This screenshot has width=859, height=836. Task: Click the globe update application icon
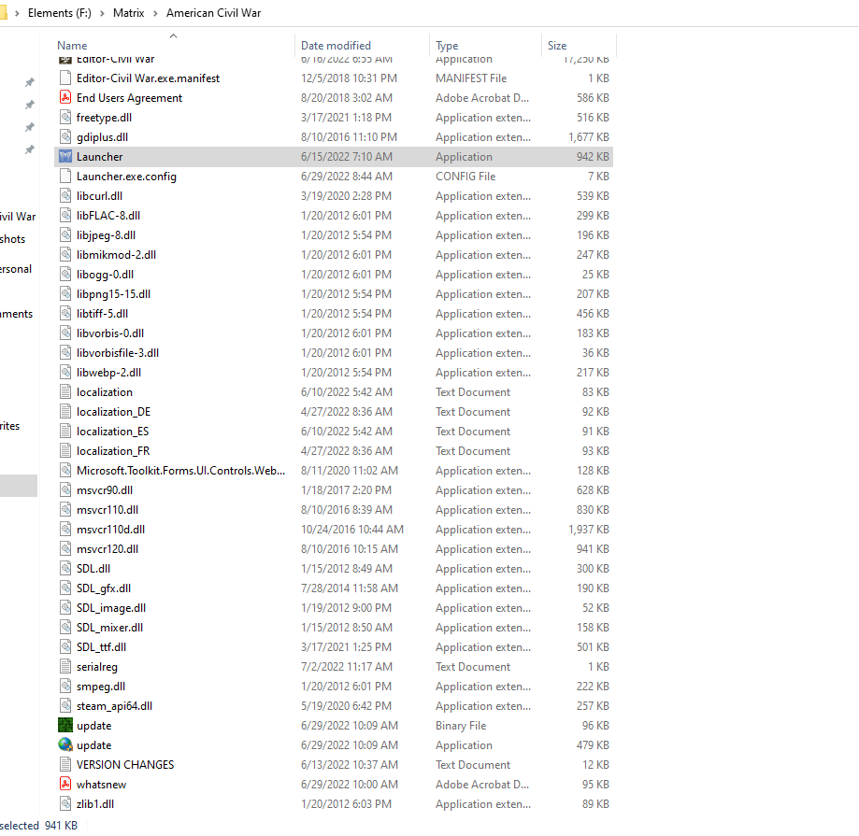point(65,744)
